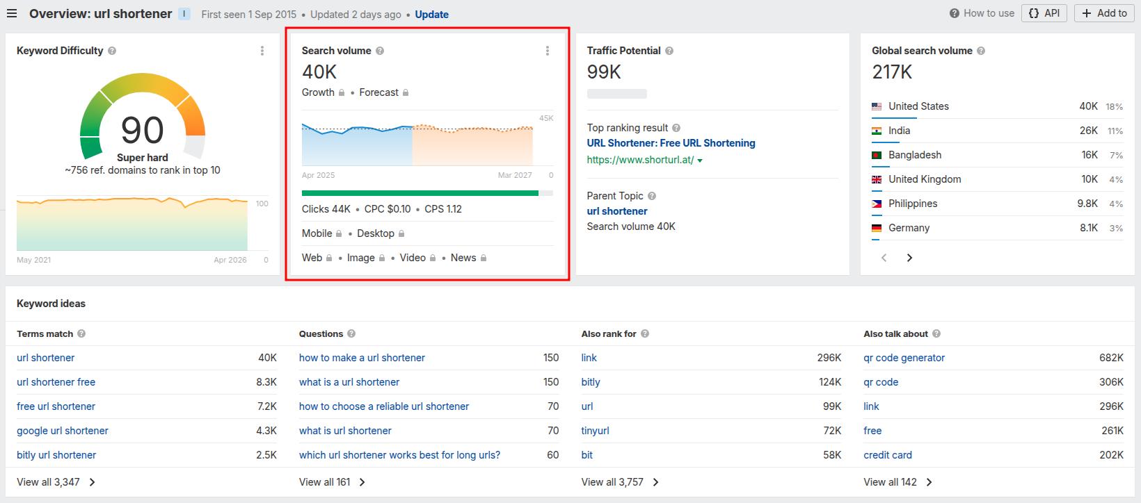Open Keyword Difficulty help tooltip icon
The width and height of the screenshot is (1141, 503).
[112, 51]
